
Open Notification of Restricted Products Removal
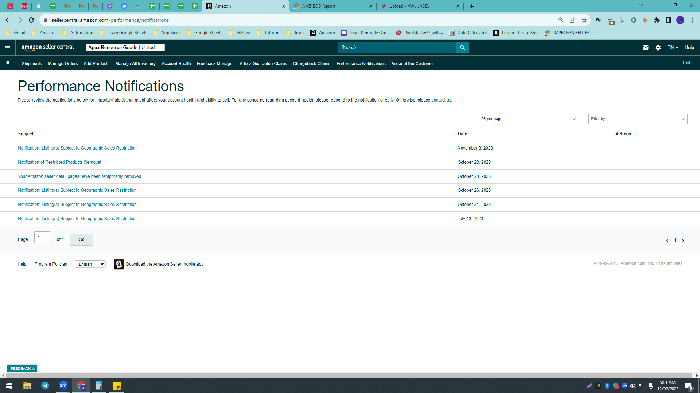pyautogui.click(x=59, y=162)
